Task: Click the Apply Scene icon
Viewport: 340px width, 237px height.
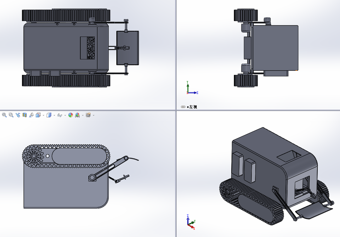Action: point(77,115)
